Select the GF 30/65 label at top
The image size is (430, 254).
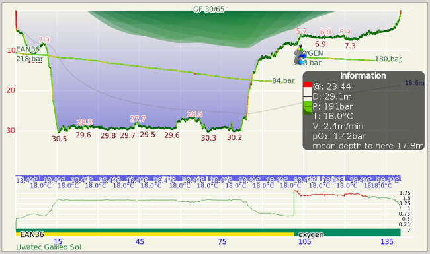pyautogui.click(x=208, y=9)
